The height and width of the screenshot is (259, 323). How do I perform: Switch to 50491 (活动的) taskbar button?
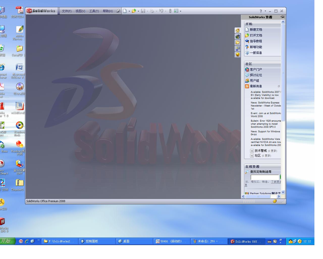[x=172, y=241]
